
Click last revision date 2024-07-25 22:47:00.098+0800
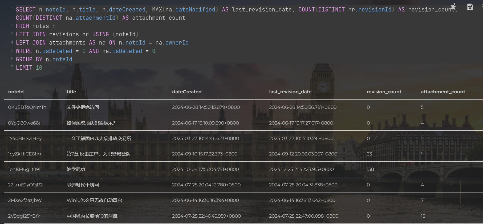pyautogui.click(x=304, y=216)
